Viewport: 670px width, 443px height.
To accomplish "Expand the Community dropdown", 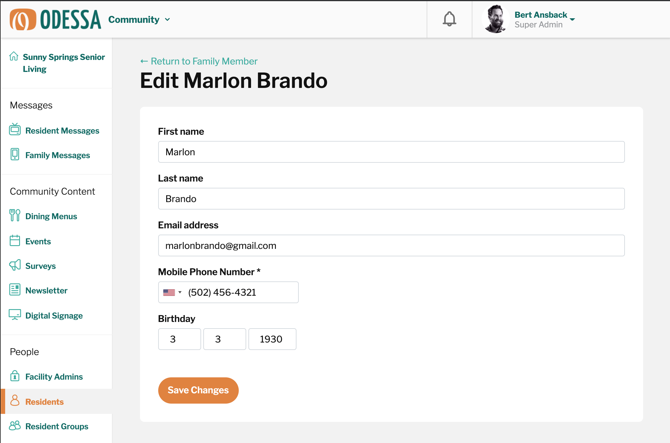I will [139, 19].
